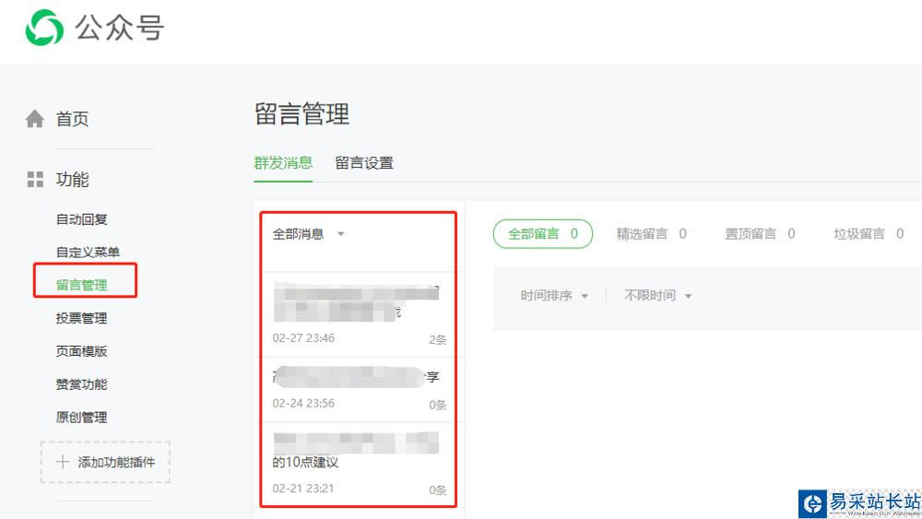
Task: Open 自定义菜单 in the sidebar
Action: point(88,253)
